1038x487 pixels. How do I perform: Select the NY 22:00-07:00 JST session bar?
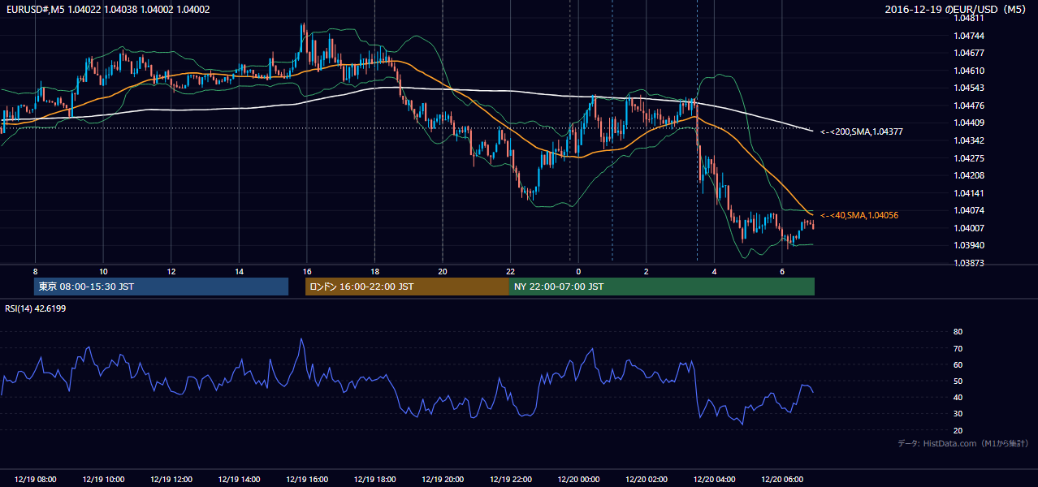[662, 287]
